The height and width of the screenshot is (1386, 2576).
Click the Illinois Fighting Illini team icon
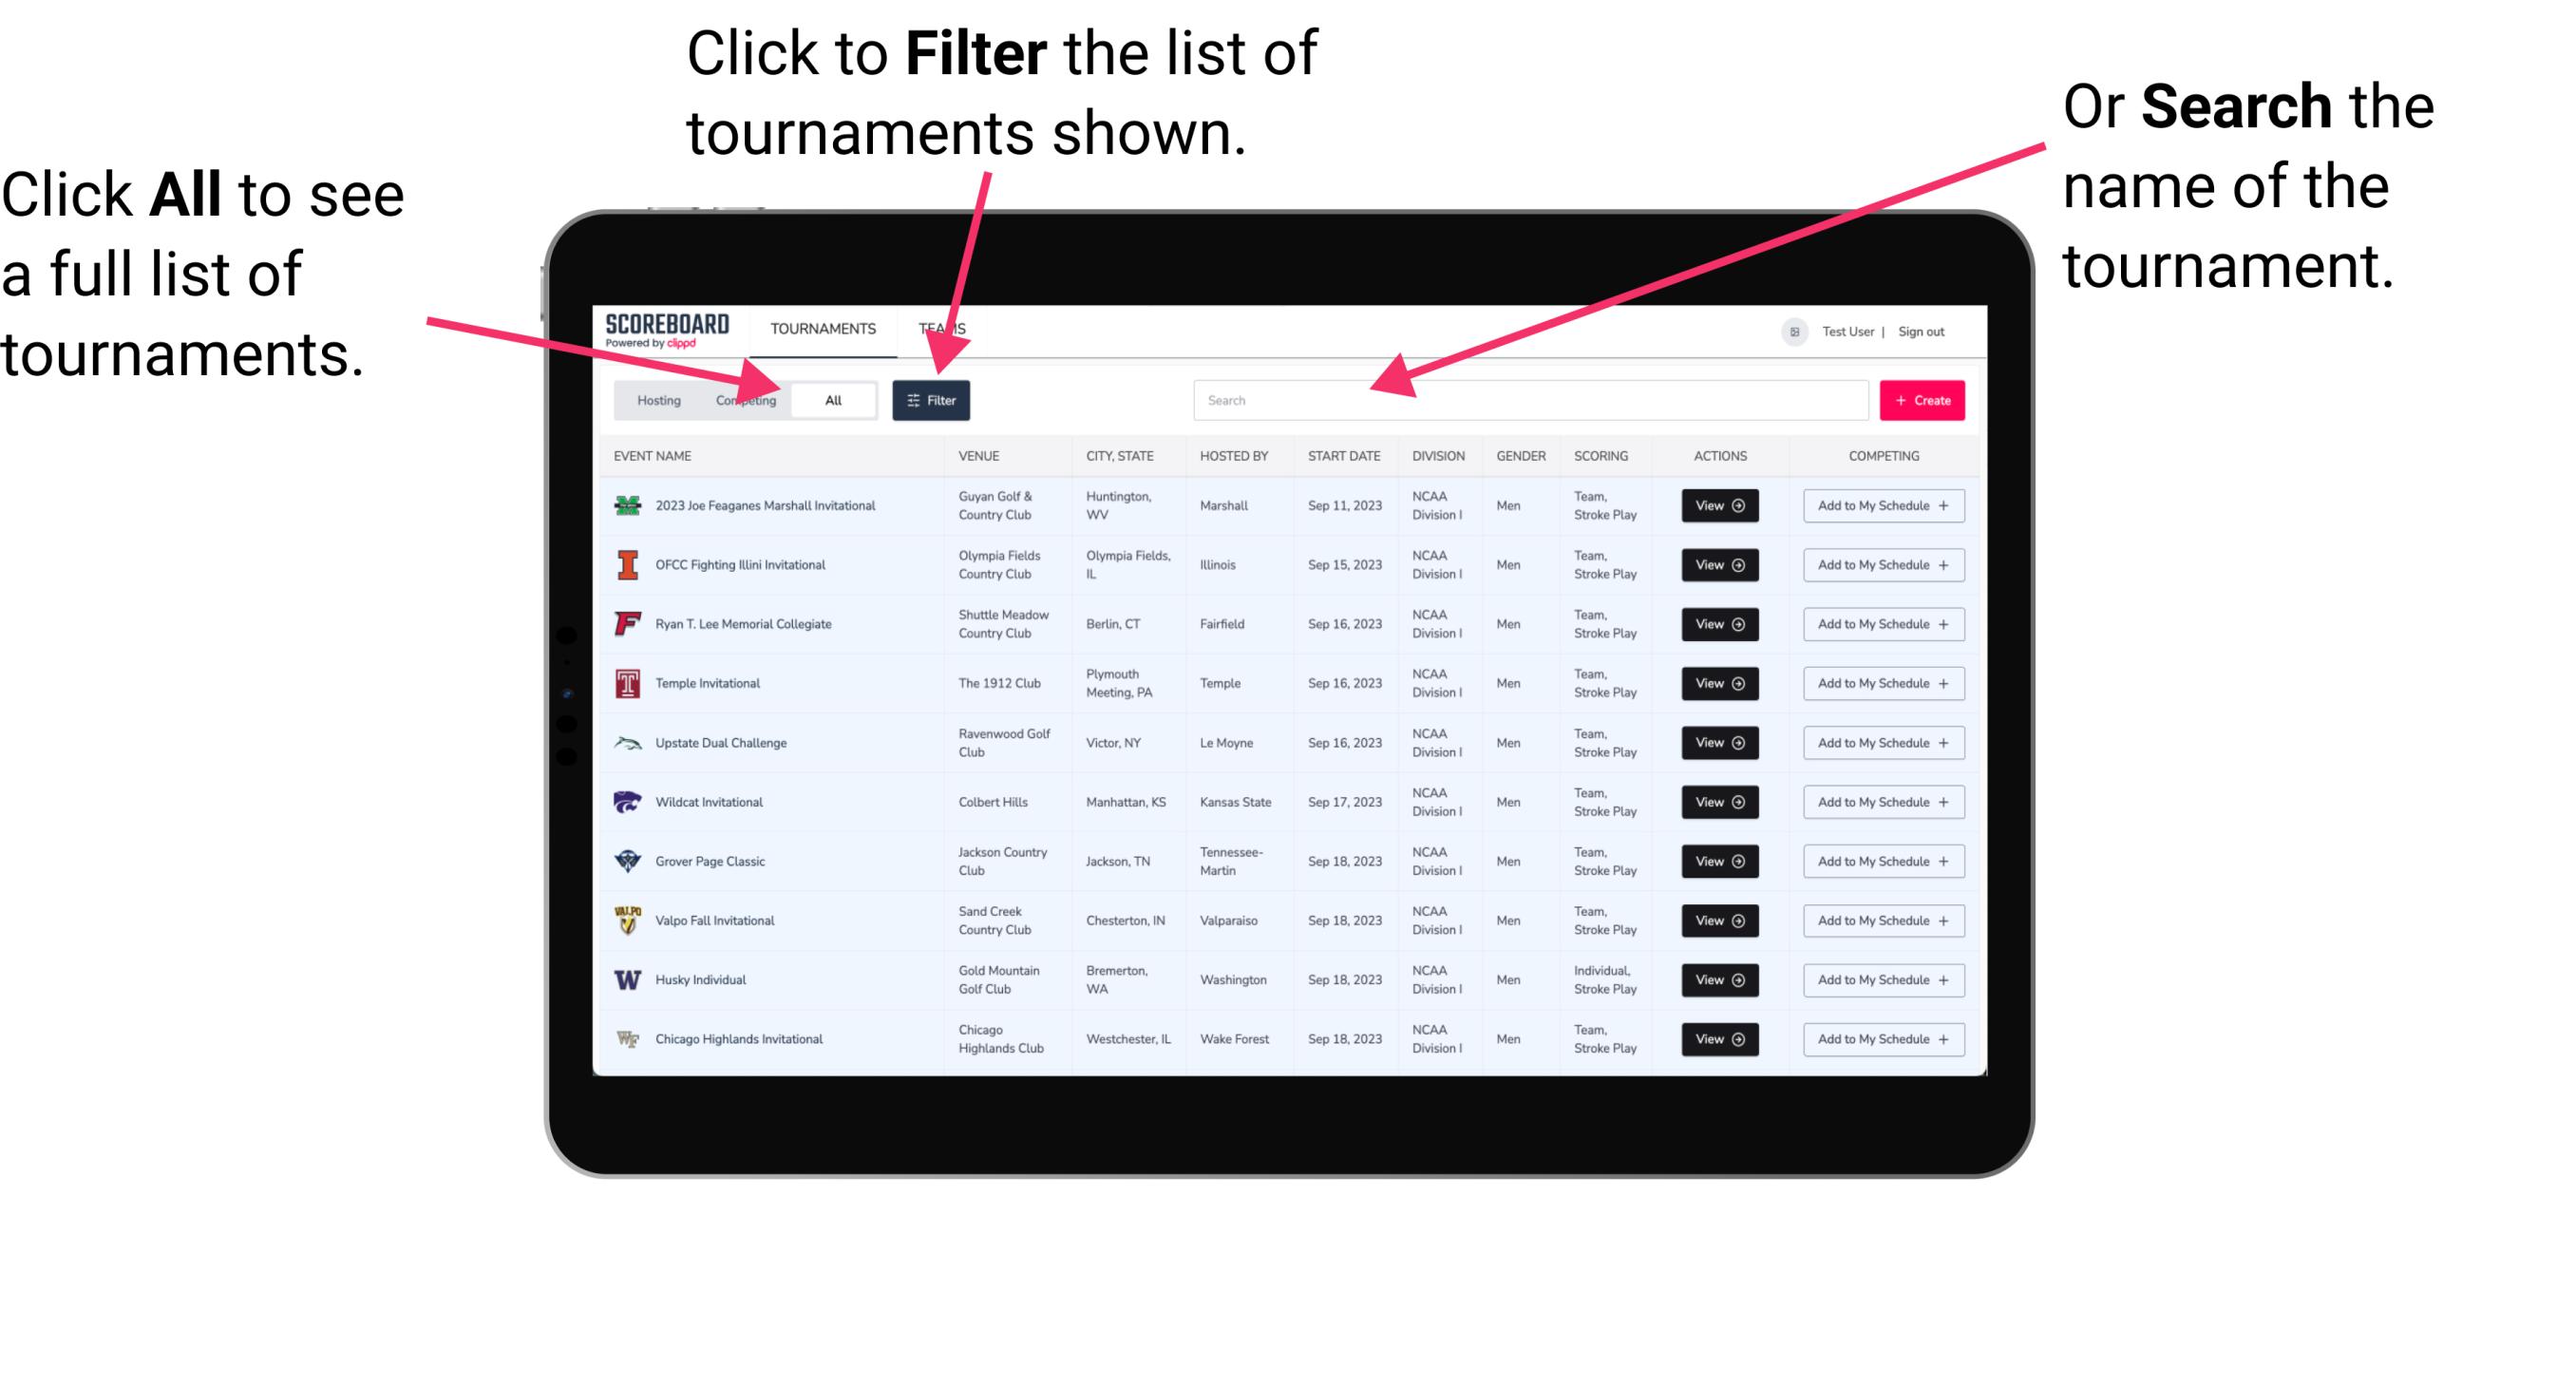point(628,565)
